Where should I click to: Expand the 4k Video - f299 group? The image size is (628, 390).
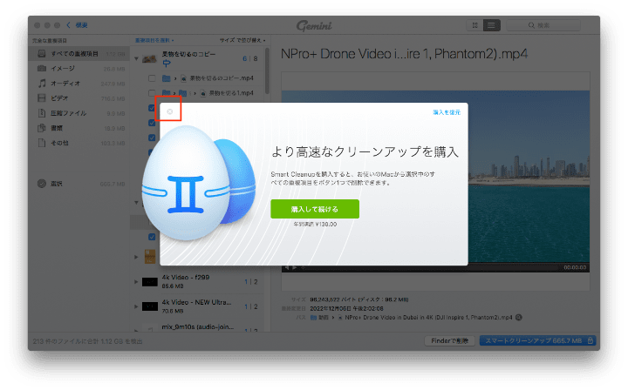tap(136, 282)
